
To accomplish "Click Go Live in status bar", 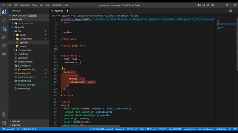I will (151, 129).
